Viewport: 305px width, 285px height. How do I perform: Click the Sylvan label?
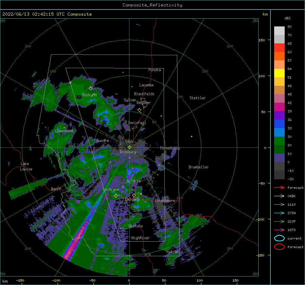130,100
